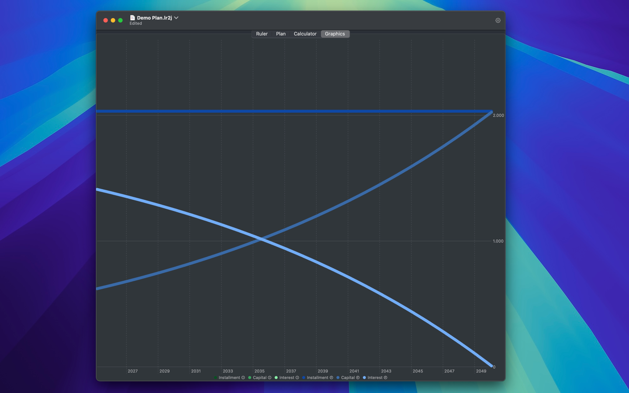The width and height of the screenshot is (629, 393).
Task: Click the 2027 x-axis label
Action: click(133, 371)
